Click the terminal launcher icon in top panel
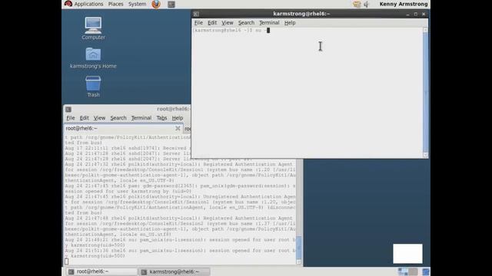This screenshot has width=492, height=276. click(x=171, y=4)
